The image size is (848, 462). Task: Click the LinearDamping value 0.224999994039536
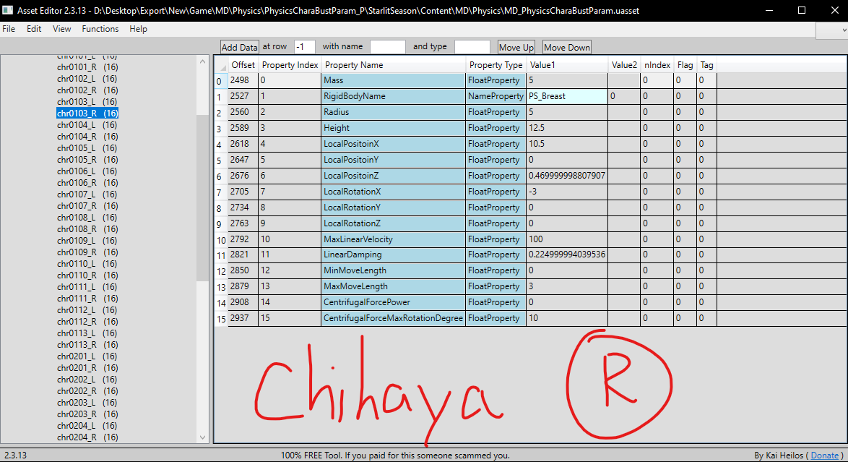(x=567, y=254)
